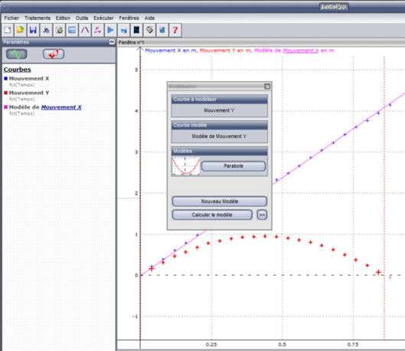Screen dimensions: 405x351
Task: Click the square button in Modélisation title bar
Action: (267, 87)
